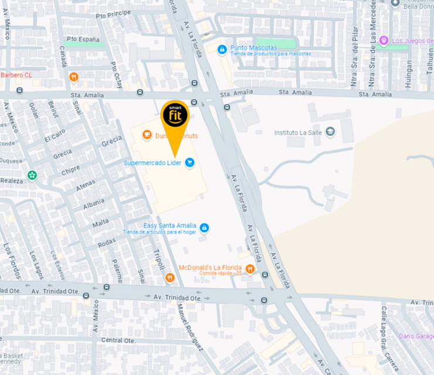Open McDonald's La Florida text label

click(210, 267)
